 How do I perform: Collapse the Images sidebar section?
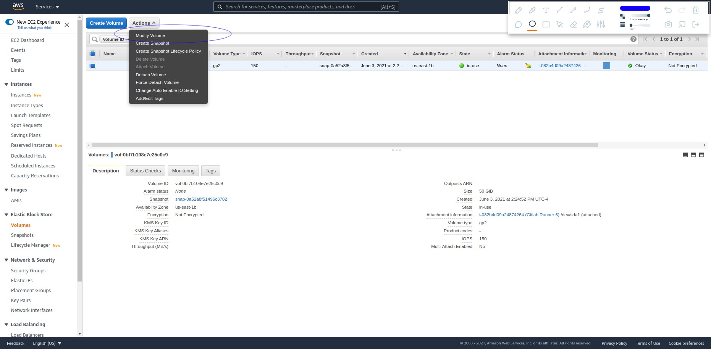point(6,190)
